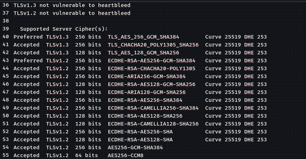The width and height of the screenshot is (306, 159).
Task: Click the empty line 38 number
Action: coord(5,21)
